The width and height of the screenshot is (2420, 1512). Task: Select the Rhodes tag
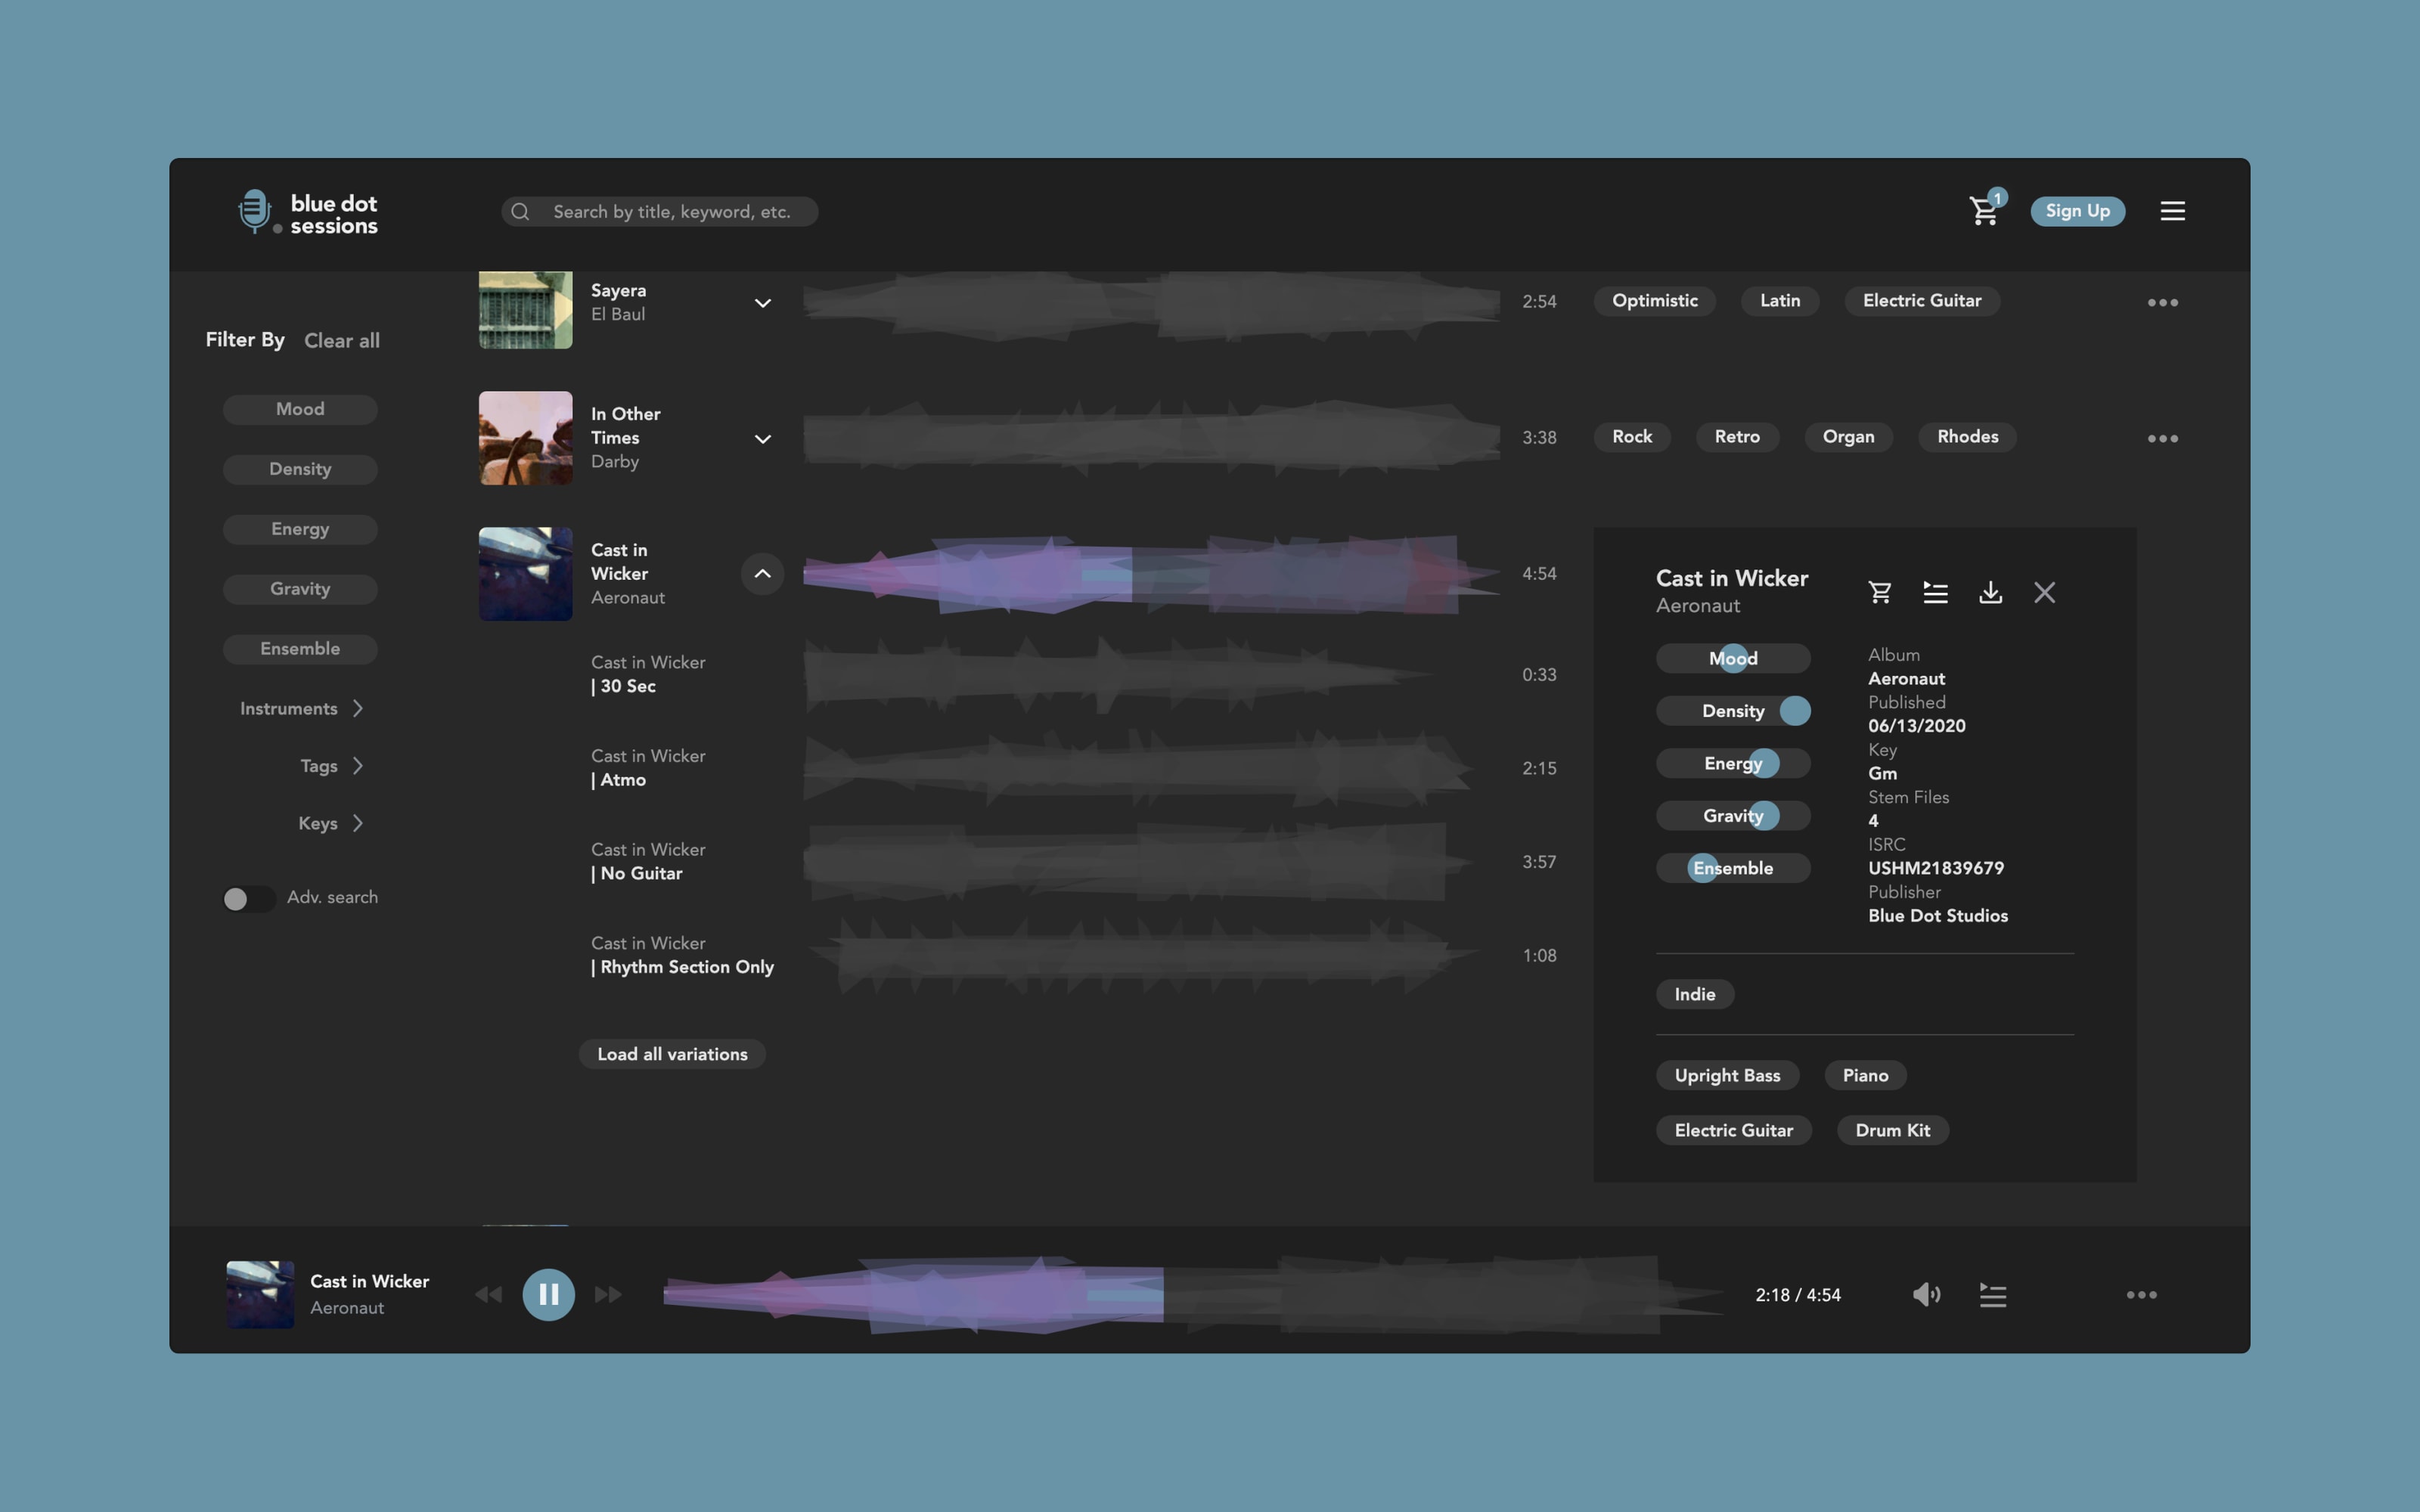(1967, 437)
